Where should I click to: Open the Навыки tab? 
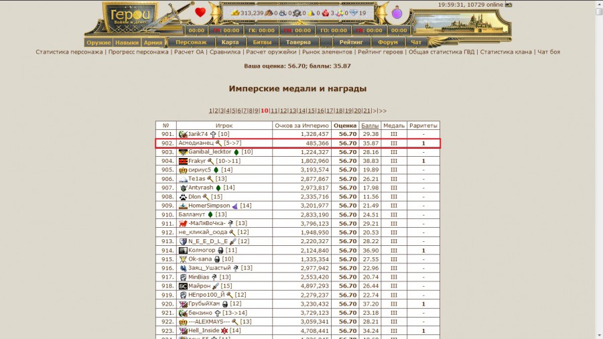(127, 43)
